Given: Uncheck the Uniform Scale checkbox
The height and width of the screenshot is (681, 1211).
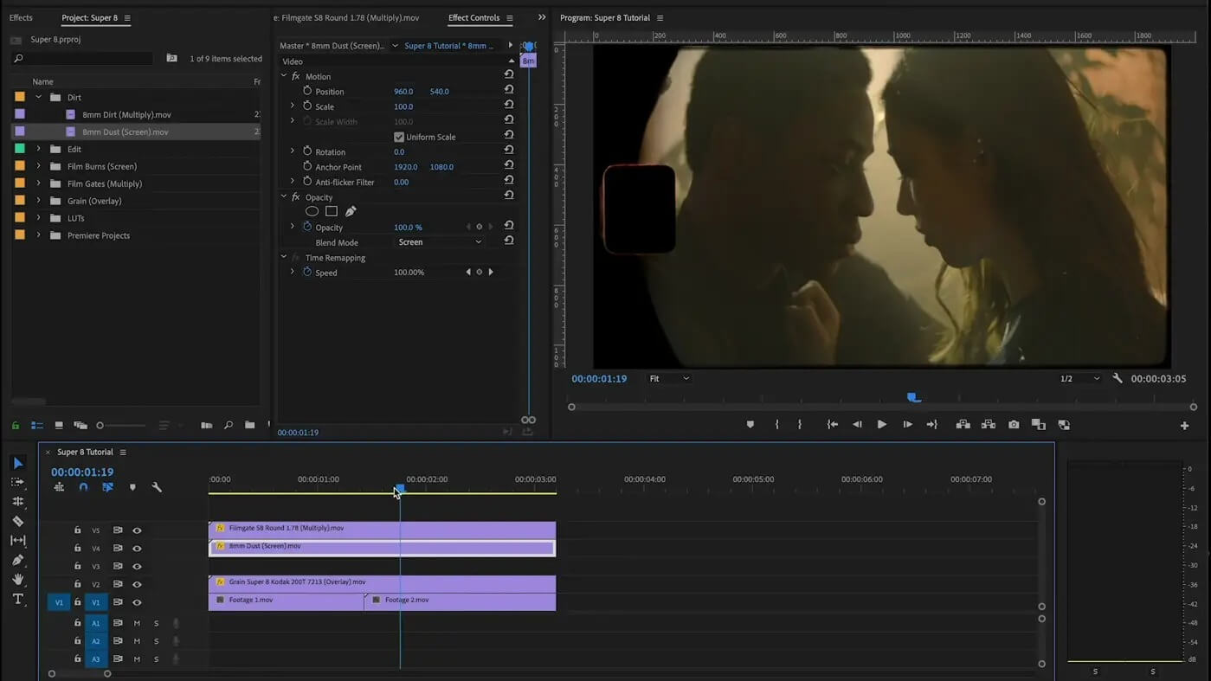Looking at the screenshot, I should point(399,137).
